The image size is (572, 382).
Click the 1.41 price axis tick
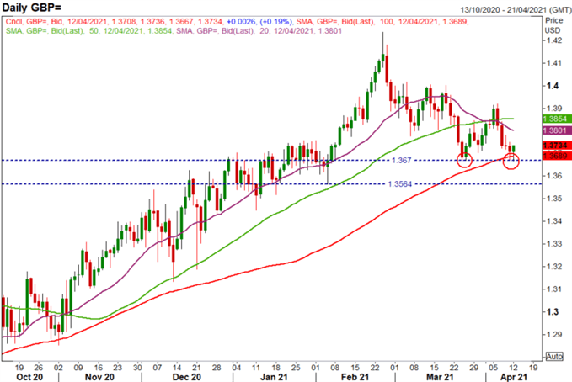(x=554, y=63)
